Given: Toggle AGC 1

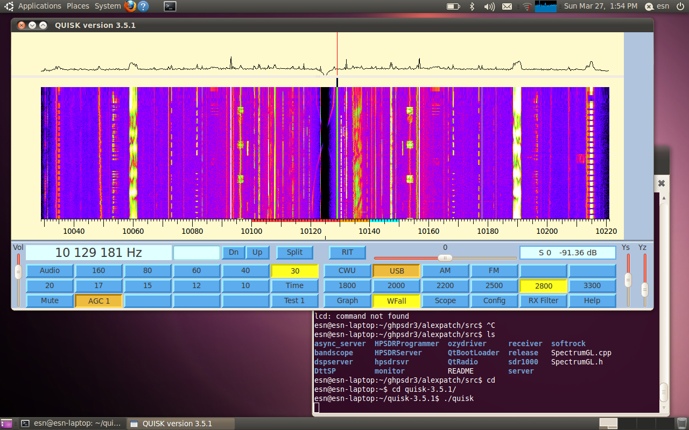Looking at the screenshot, I should [x=99, y=300].
